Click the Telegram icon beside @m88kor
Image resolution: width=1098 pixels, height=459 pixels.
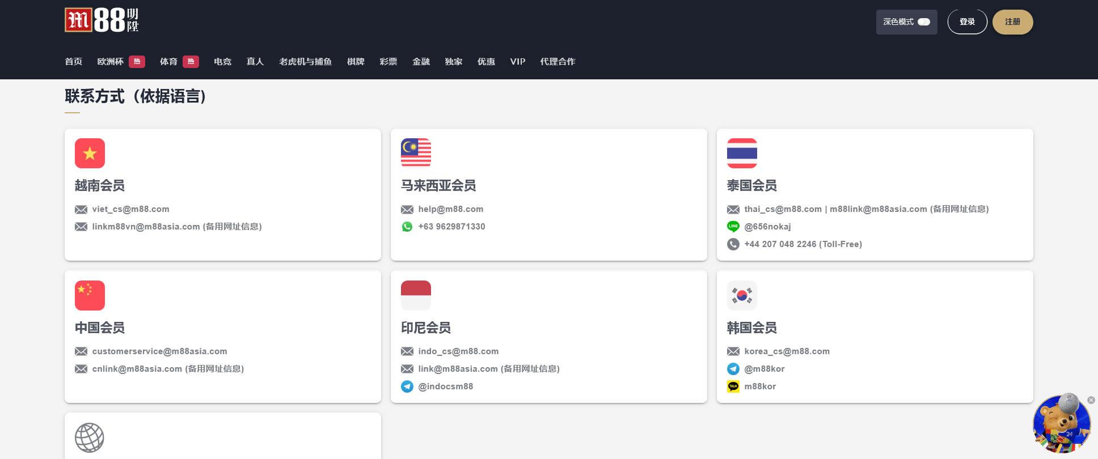[733, 369]
